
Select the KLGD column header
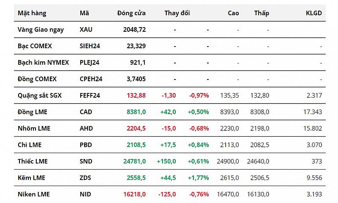[x=313, y=13]
